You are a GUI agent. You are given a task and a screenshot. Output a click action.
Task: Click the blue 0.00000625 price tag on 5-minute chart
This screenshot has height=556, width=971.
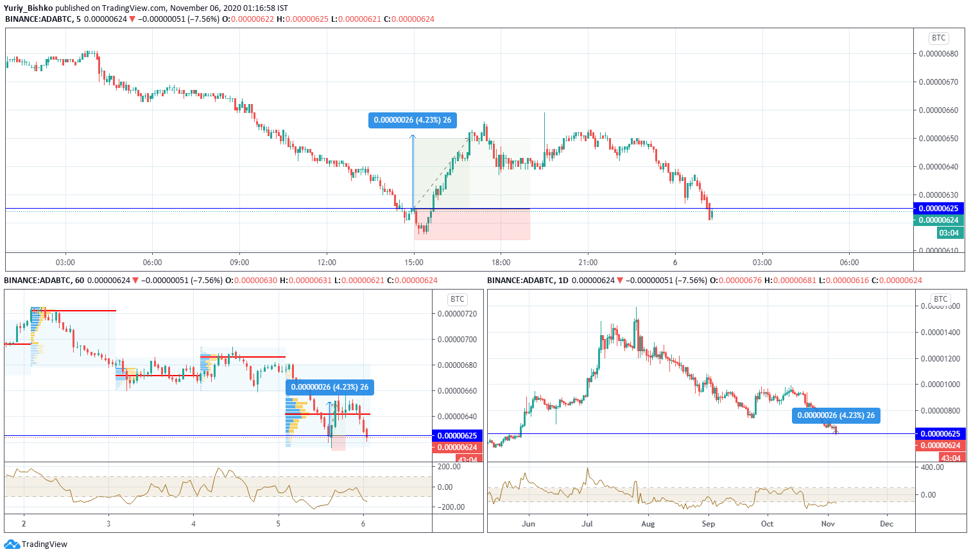(x=938, y=209)
